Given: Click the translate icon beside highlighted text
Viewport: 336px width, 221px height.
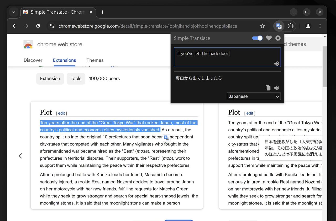Looking at the screenshot, I should pyautogui.click(x=167, y=138).
